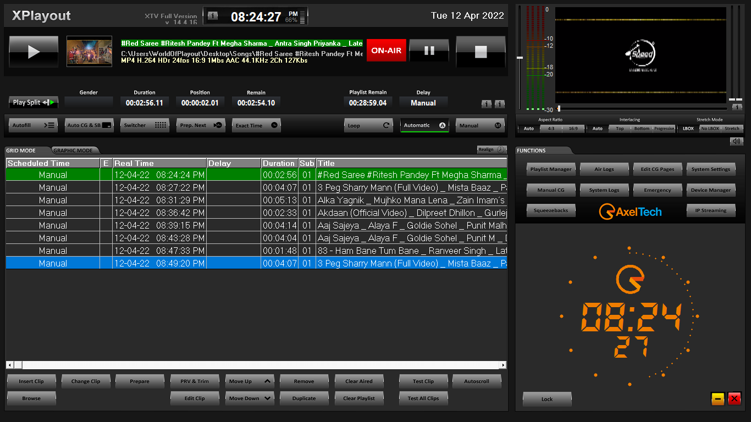The image size is (751, 422).
Task: Choose LBOX stretch mode
Action: 688,129
